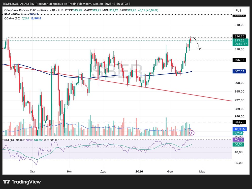Click the МИН value 312,12
Viewport: 252px width, 189px height.
[x=113, y=10]
